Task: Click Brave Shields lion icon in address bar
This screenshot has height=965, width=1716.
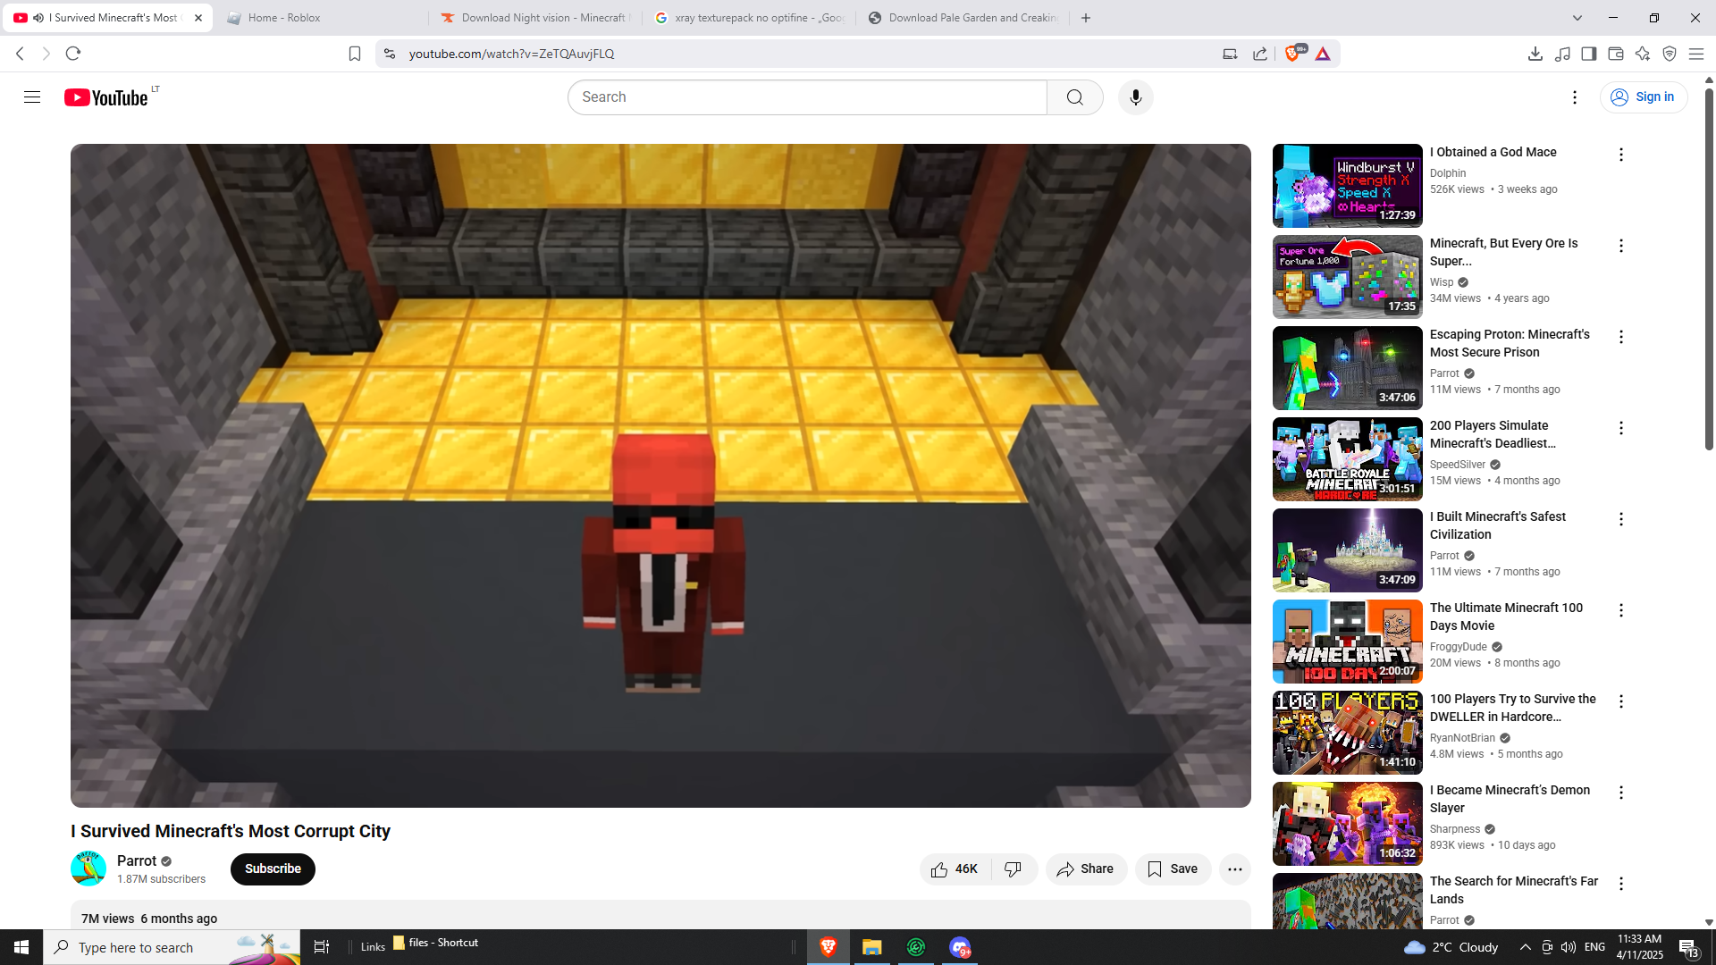Action: click(1291, 54)
